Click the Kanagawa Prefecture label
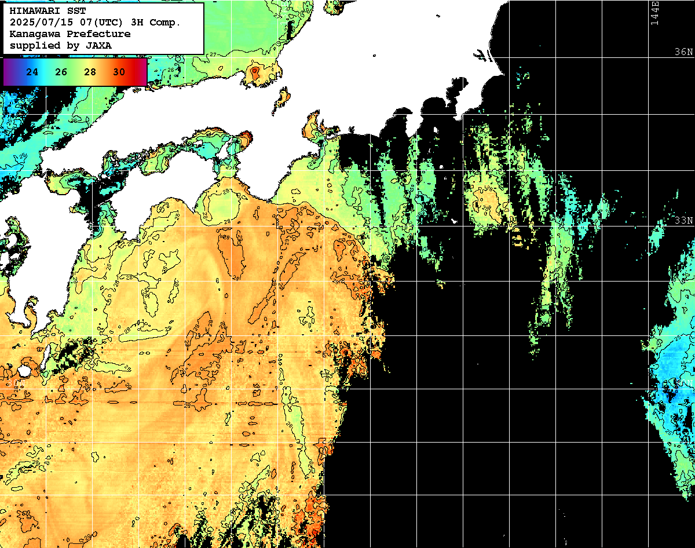The image size is (695, 548). (x=69, y=34)
